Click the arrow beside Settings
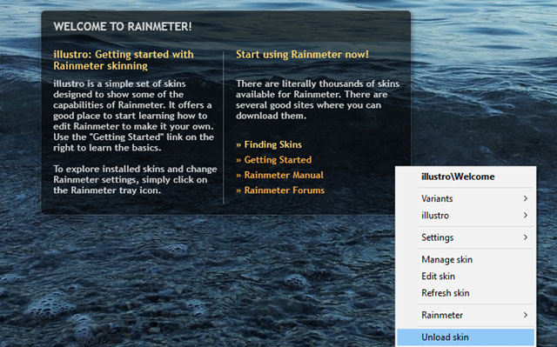This screenshot has width=557, height=347. (526, 237)
